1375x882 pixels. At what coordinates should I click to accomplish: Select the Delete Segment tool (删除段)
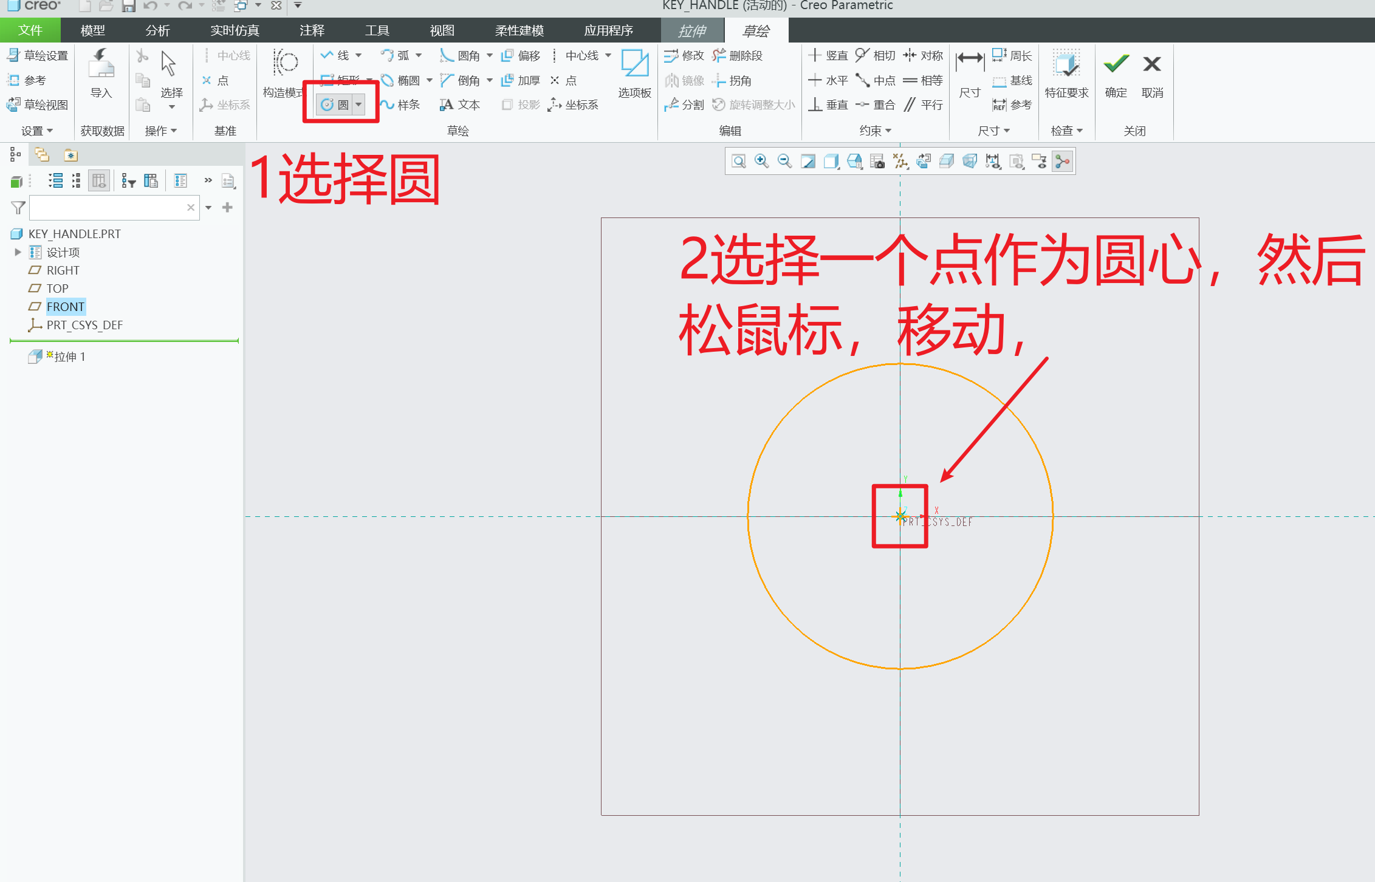pos(742,55)
